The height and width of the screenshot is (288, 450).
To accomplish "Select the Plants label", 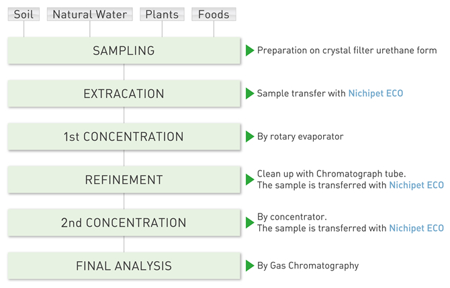I will (162, 14).
